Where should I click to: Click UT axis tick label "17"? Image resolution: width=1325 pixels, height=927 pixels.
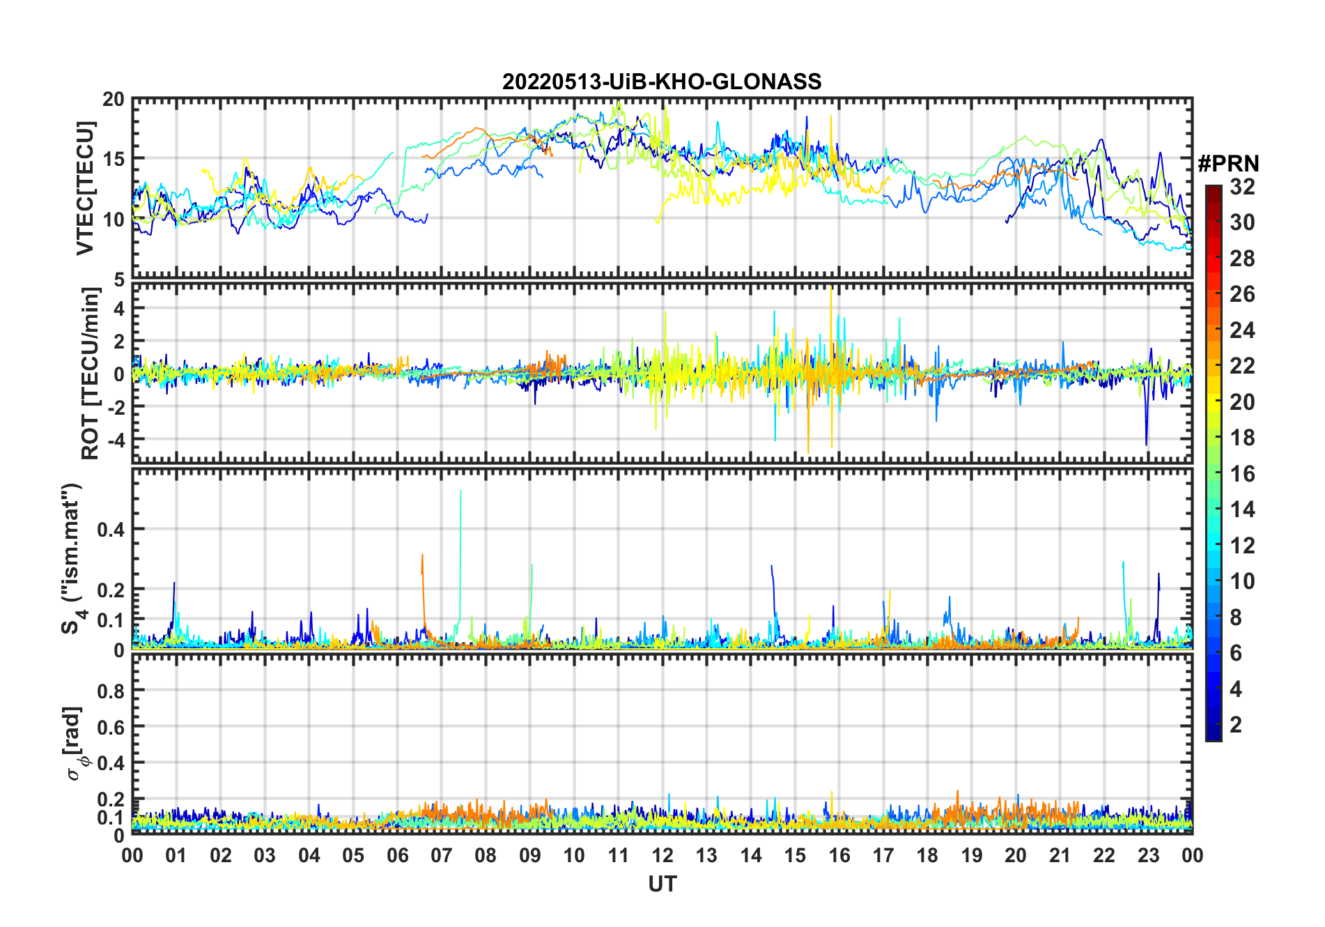point(883,855)
